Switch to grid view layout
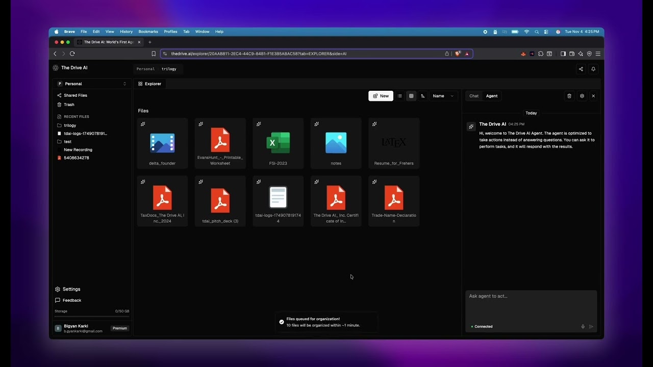Viewport: 653px width, 367px height. [x=411, y=96]
